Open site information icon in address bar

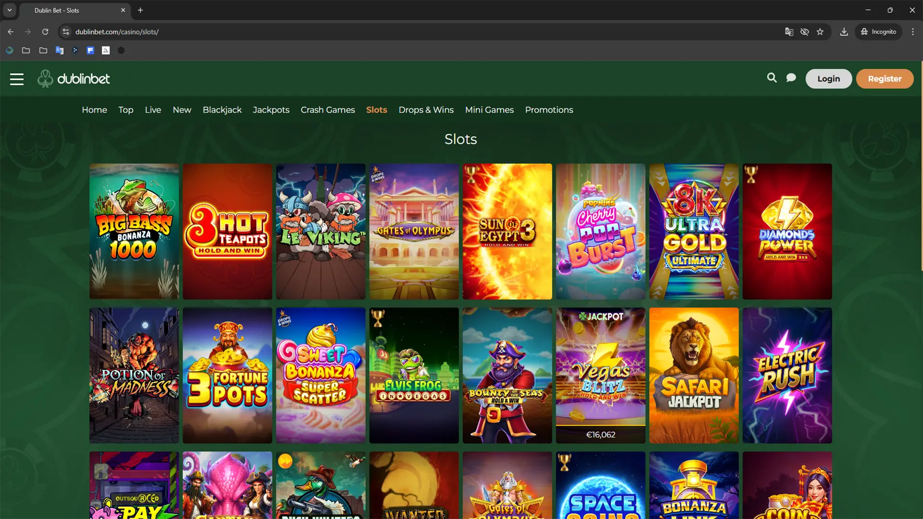coord(66,32)
